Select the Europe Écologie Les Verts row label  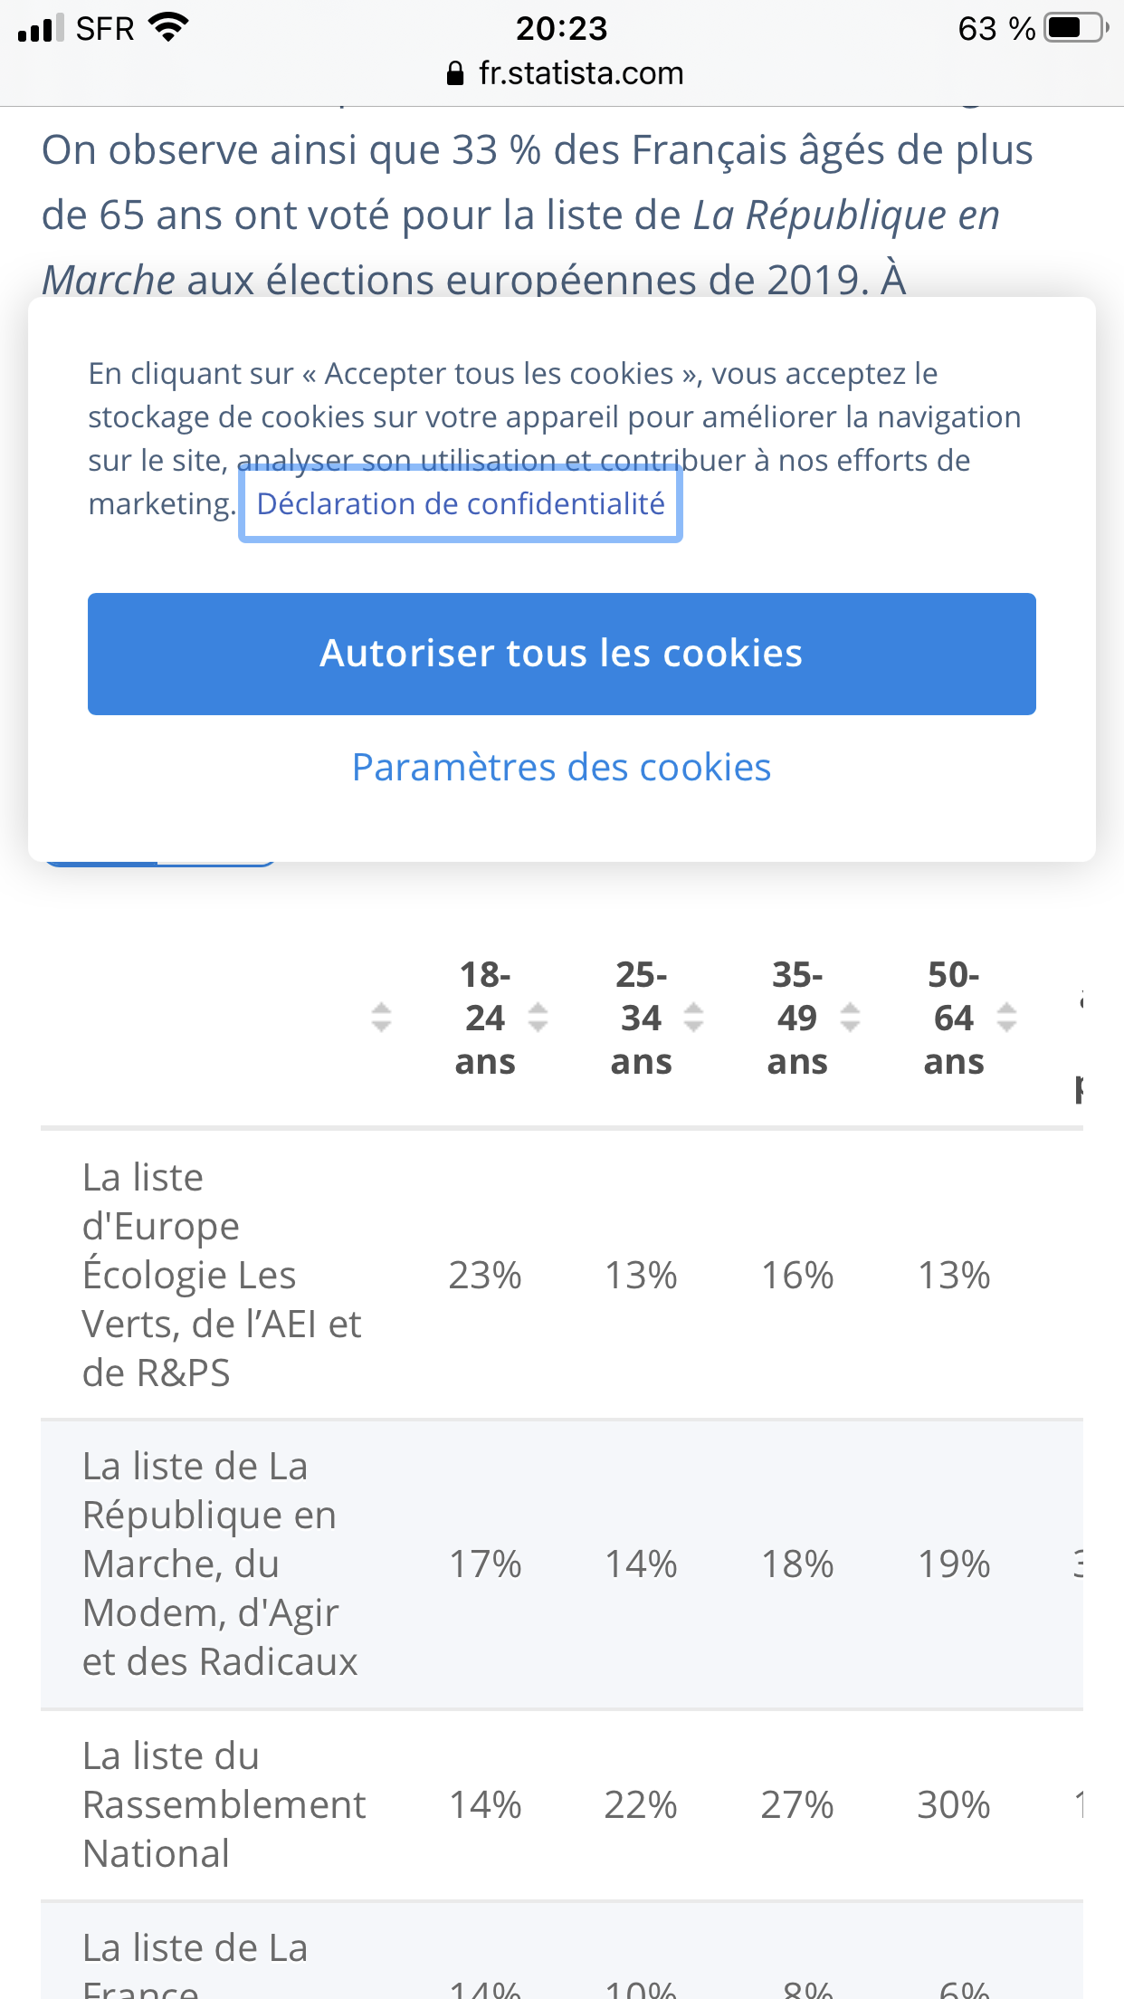coord(222,1275)
